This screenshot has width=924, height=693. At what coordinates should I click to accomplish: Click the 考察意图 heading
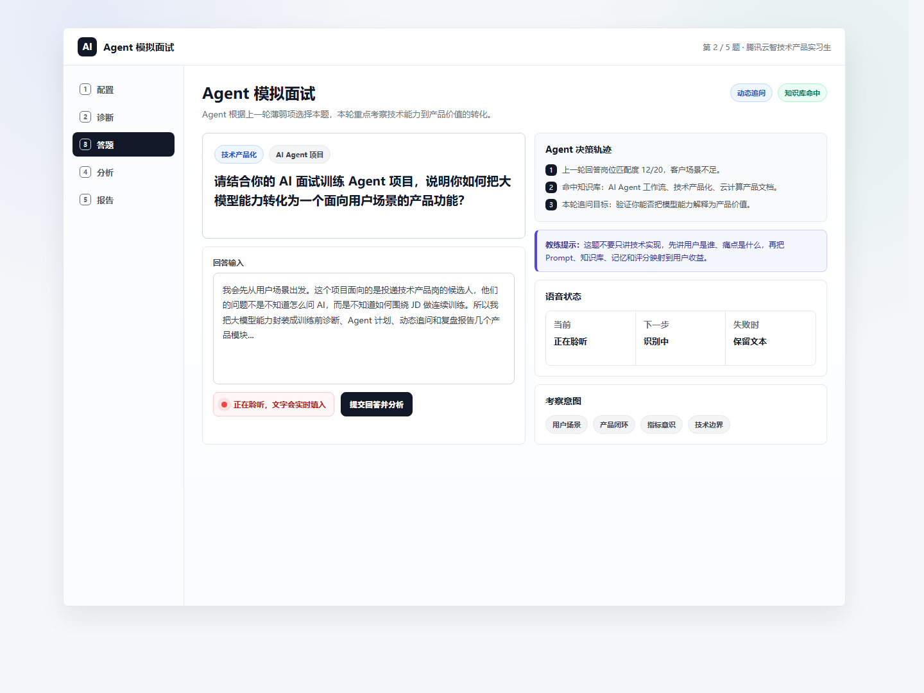point(563,401)
